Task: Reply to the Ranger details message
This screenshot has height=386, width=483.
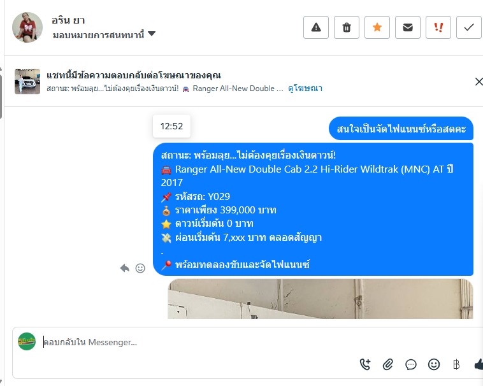Action: click(x=125, y=268)
